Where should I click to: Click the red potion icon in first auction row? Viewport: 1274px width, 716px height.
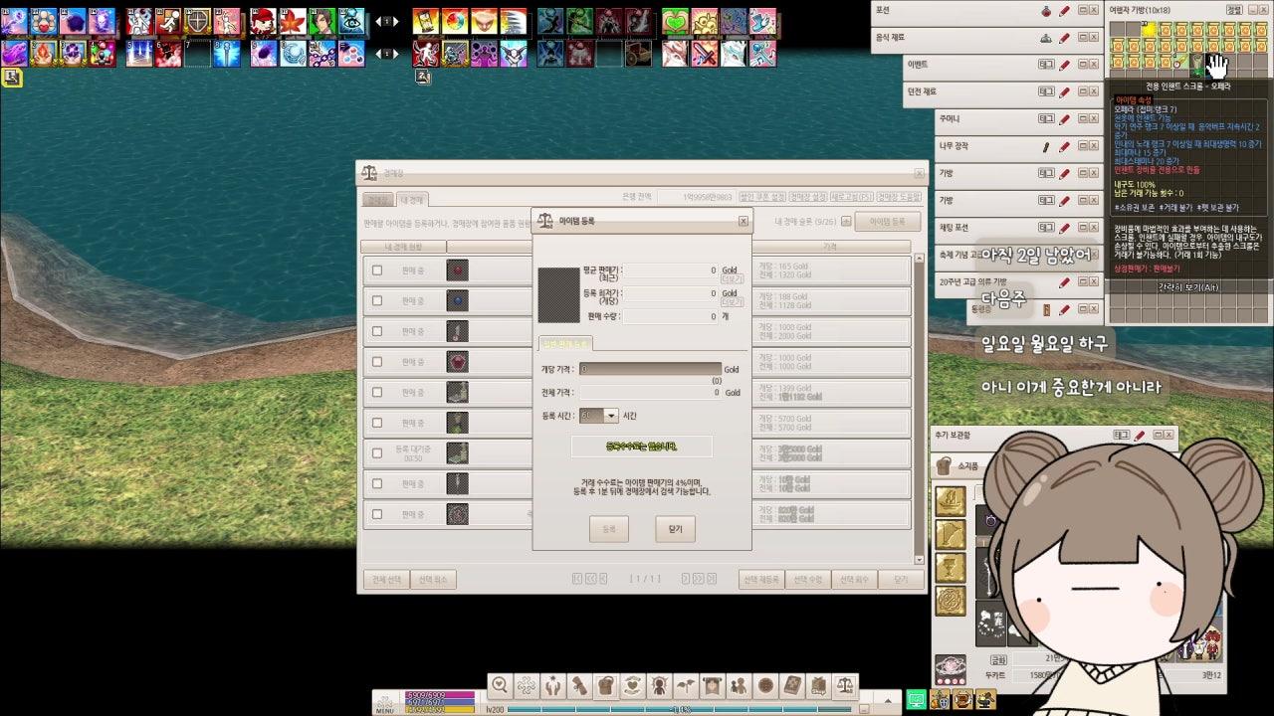point(458,270)
